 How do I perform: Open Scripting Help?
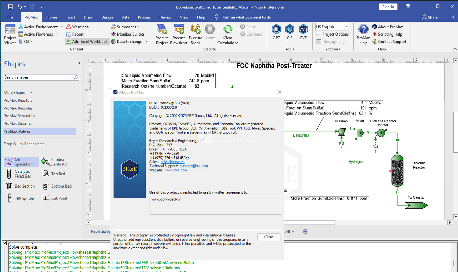pyautogui.click(x=387, y=34)
